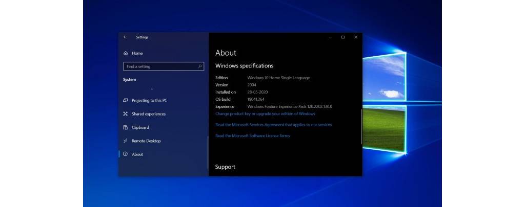Click the Shared experiences icon
Screen dimensions: 525x207
[x=126, y=114]
